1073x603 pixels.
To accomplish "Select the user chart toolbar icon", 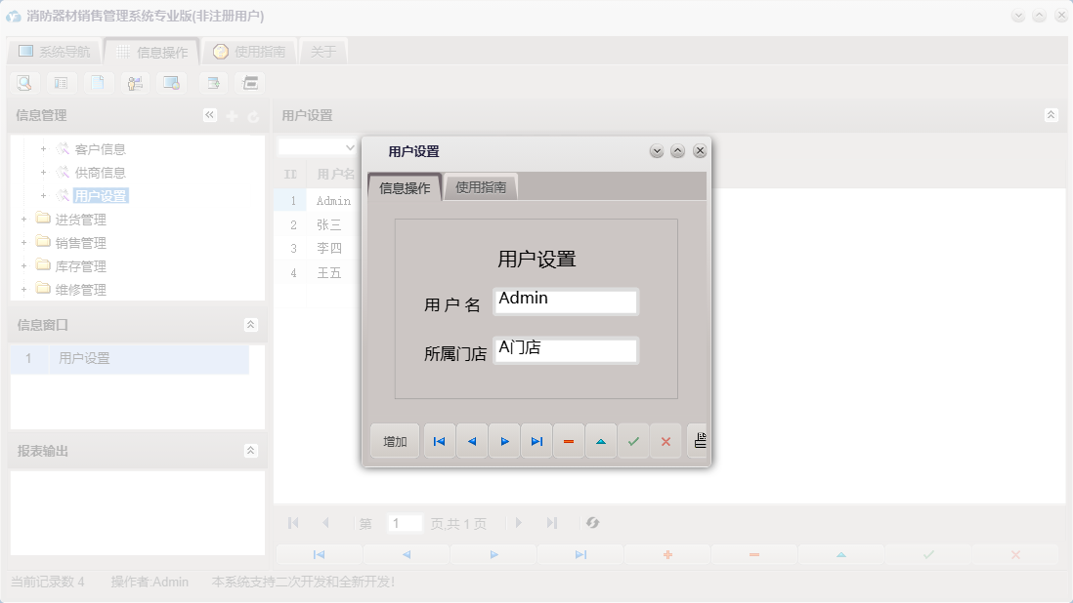I will [x=135, y=83].
